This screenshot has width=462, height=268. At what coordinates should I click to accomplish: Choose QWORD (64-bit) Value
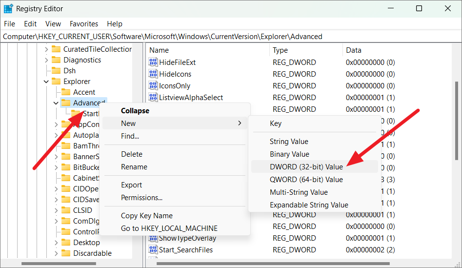(315, 180)
